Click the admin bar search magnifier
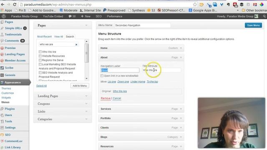This screenshot has height=150, width=267. [264, 16]
